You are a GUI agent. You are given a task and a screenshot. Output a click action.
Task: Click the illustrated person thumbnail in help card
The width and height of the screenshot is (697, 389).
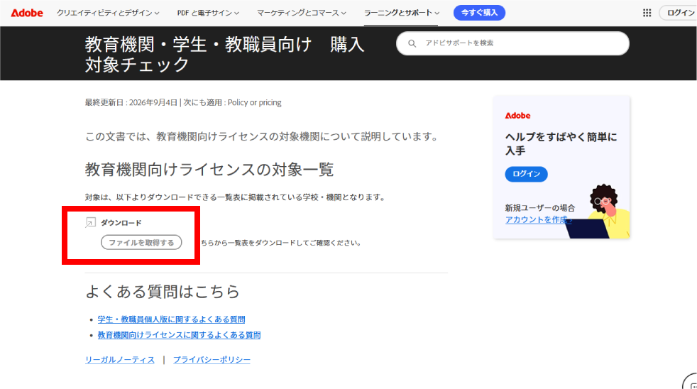click(x=598, y=212)
